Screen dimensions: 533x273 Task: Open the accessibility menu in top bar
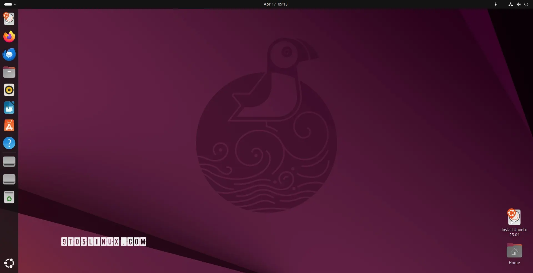pos(496,4)
